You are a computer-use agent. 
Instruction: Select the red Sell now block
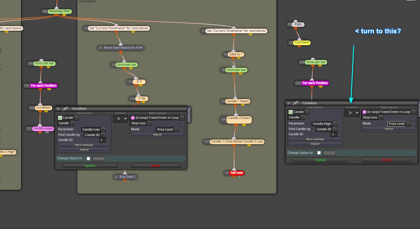(237, 173)
